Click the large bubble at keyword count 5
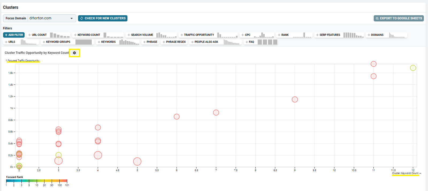 pyautogui.click(x=137, y=161)
